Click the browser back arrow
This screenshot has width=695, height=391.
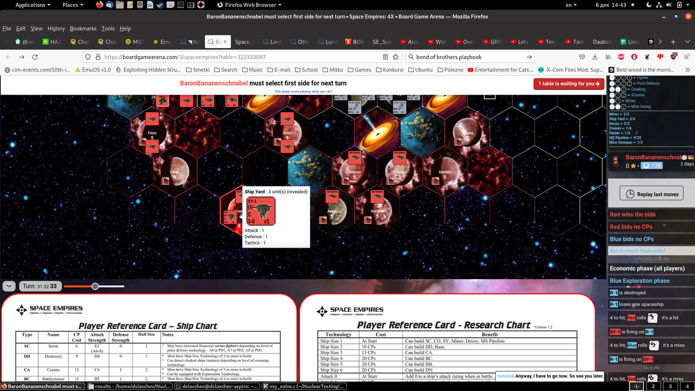9,56
